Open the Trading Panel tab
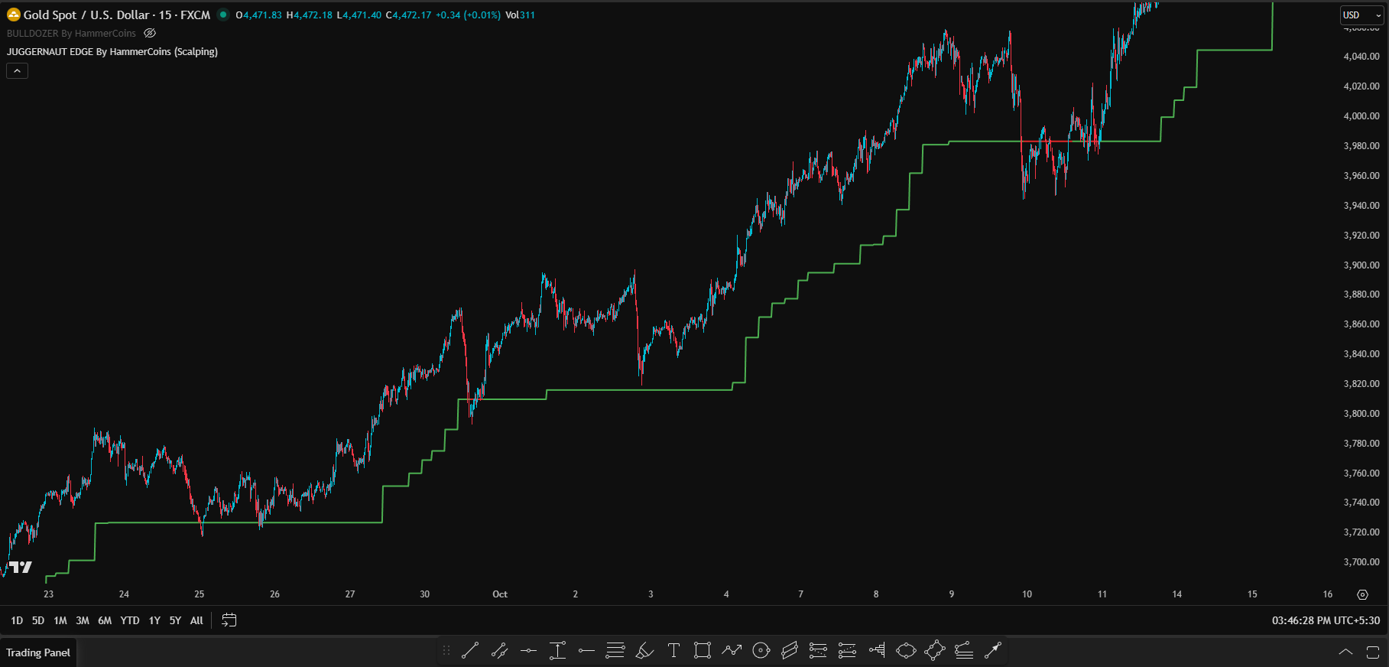 [38, 652]
